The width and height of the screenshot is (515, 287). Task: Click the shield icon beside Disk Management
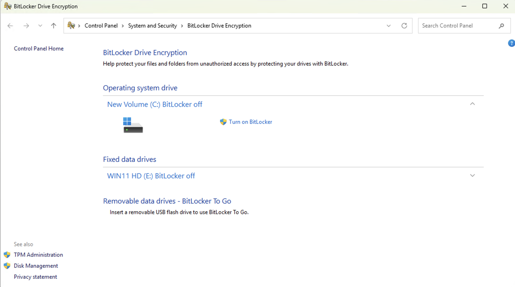point(7,266)
